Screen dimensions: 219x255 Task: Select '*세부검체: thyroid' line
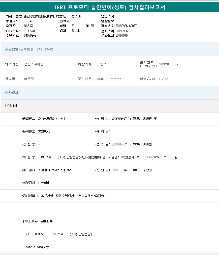pos(35,183)
